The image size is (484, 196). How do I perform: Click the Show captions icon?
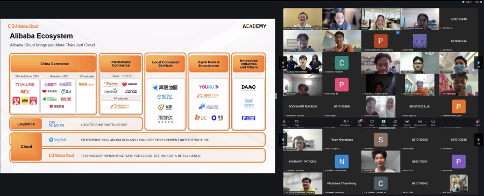point(421,121)
